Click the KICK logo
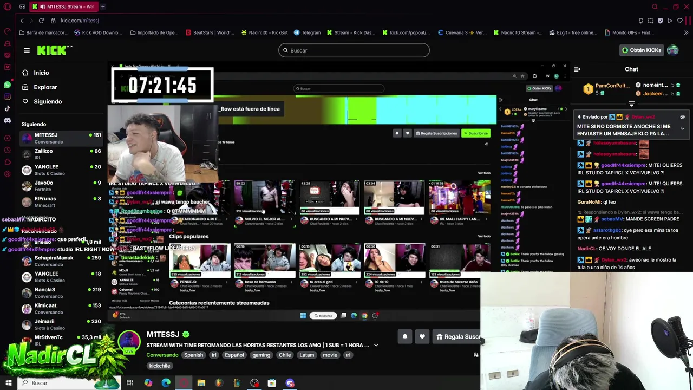693x390 pixels. tap(54, 50)
